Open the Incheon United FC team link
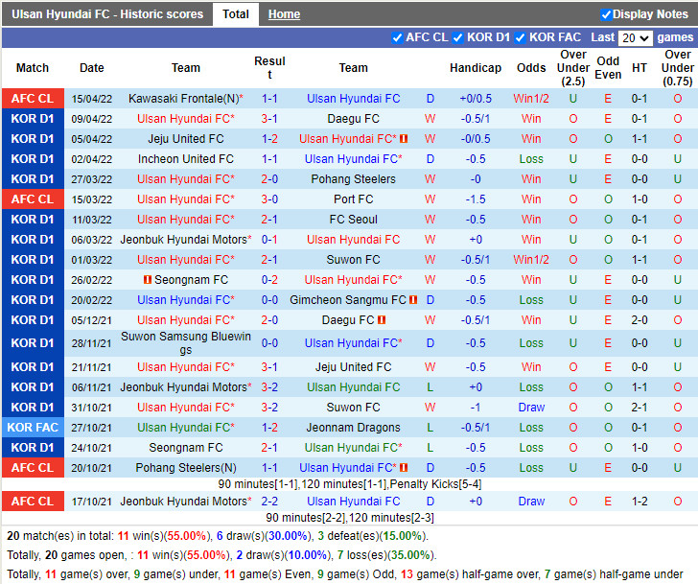698x584 pixels. click(x=186, y=159)
